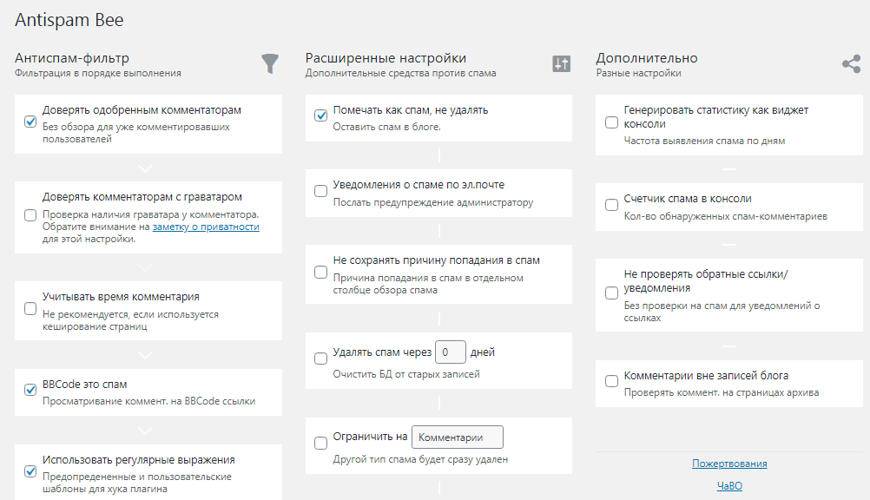Click the Расширенные настройки heading

(386, 57)
